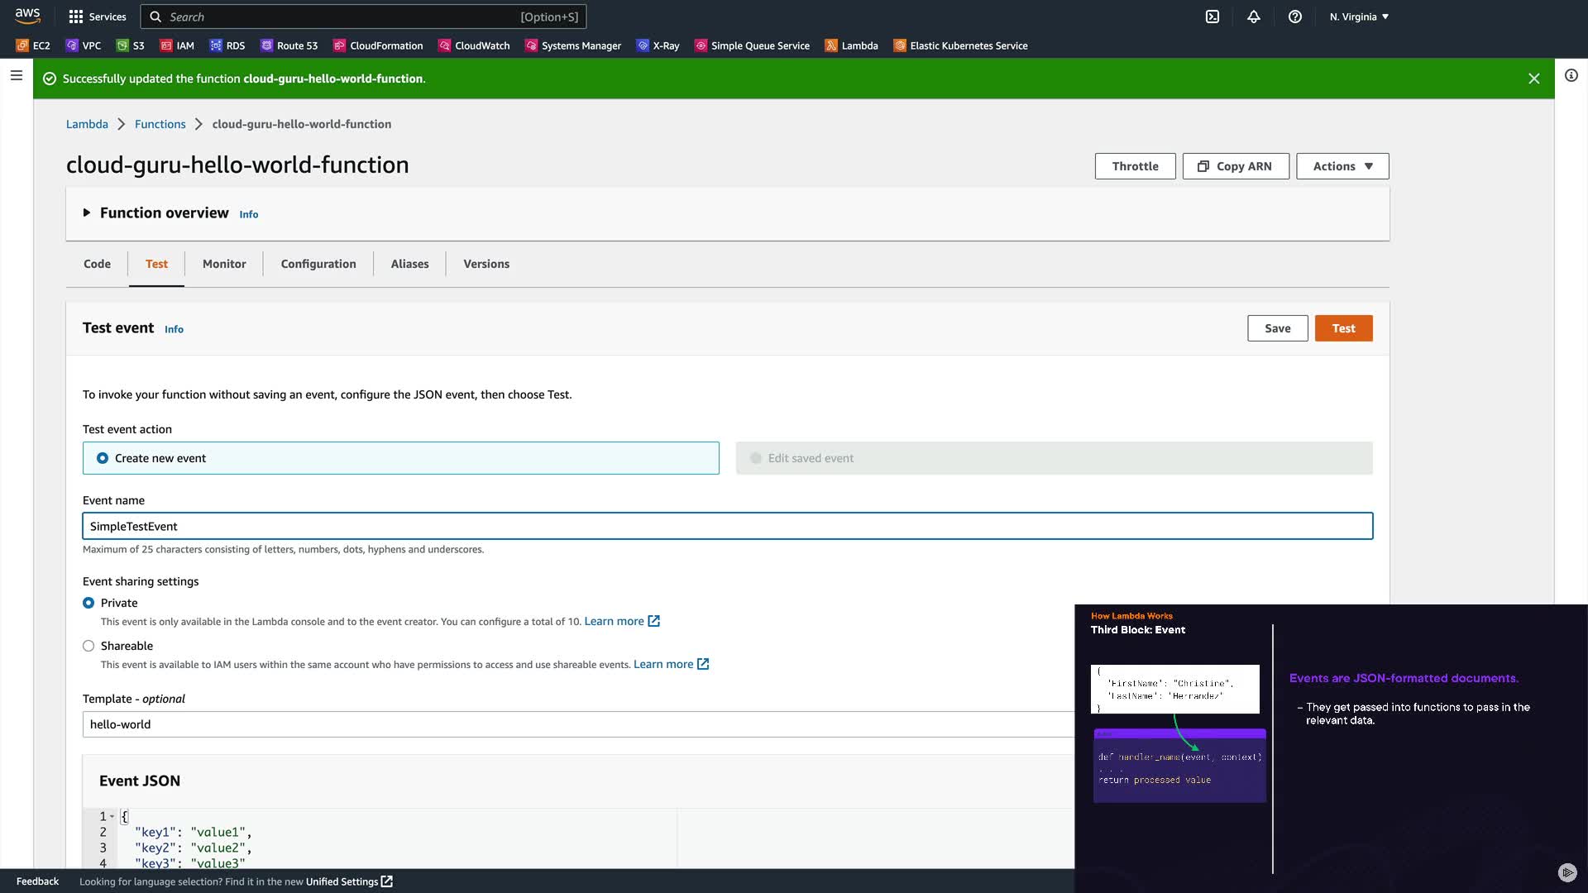Open the info panel icon at right edge
1588x893 pixels.
pyautogui.click(x=1571, y=75)
